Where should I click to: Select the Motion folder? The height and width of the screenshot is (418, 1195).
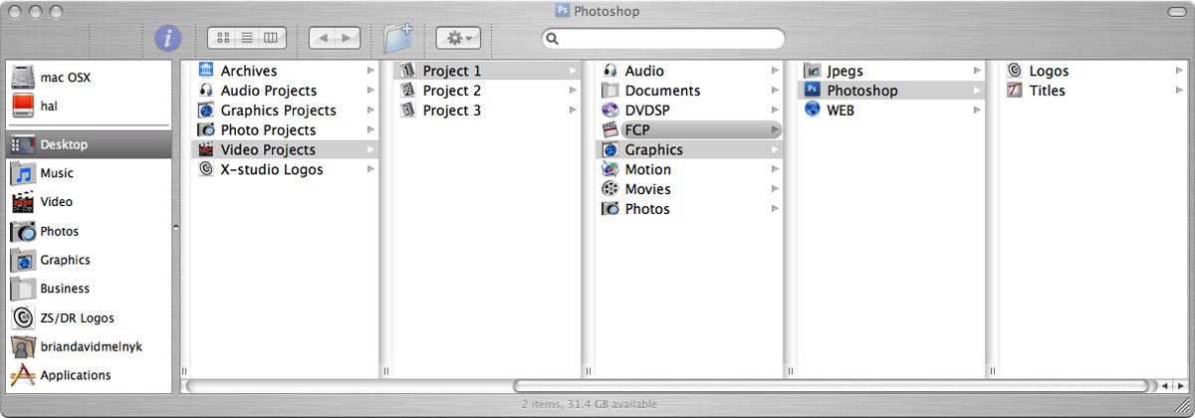coord(647,169)
